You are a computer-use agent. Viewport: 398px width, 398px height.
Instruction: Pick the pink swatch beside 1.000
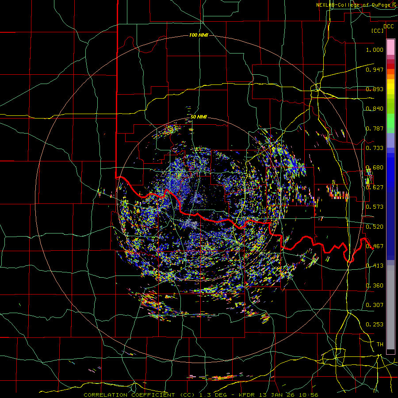click(x=390, y=47)
